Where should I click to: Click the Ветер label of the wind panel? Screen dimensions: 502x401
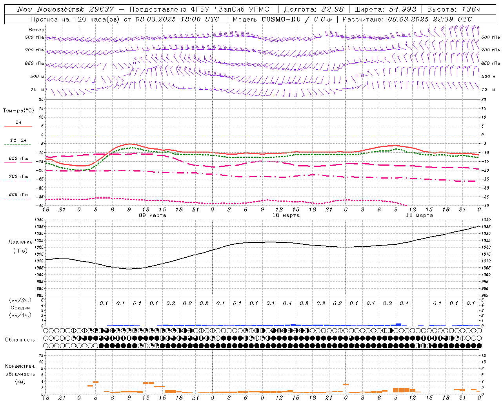36,30
